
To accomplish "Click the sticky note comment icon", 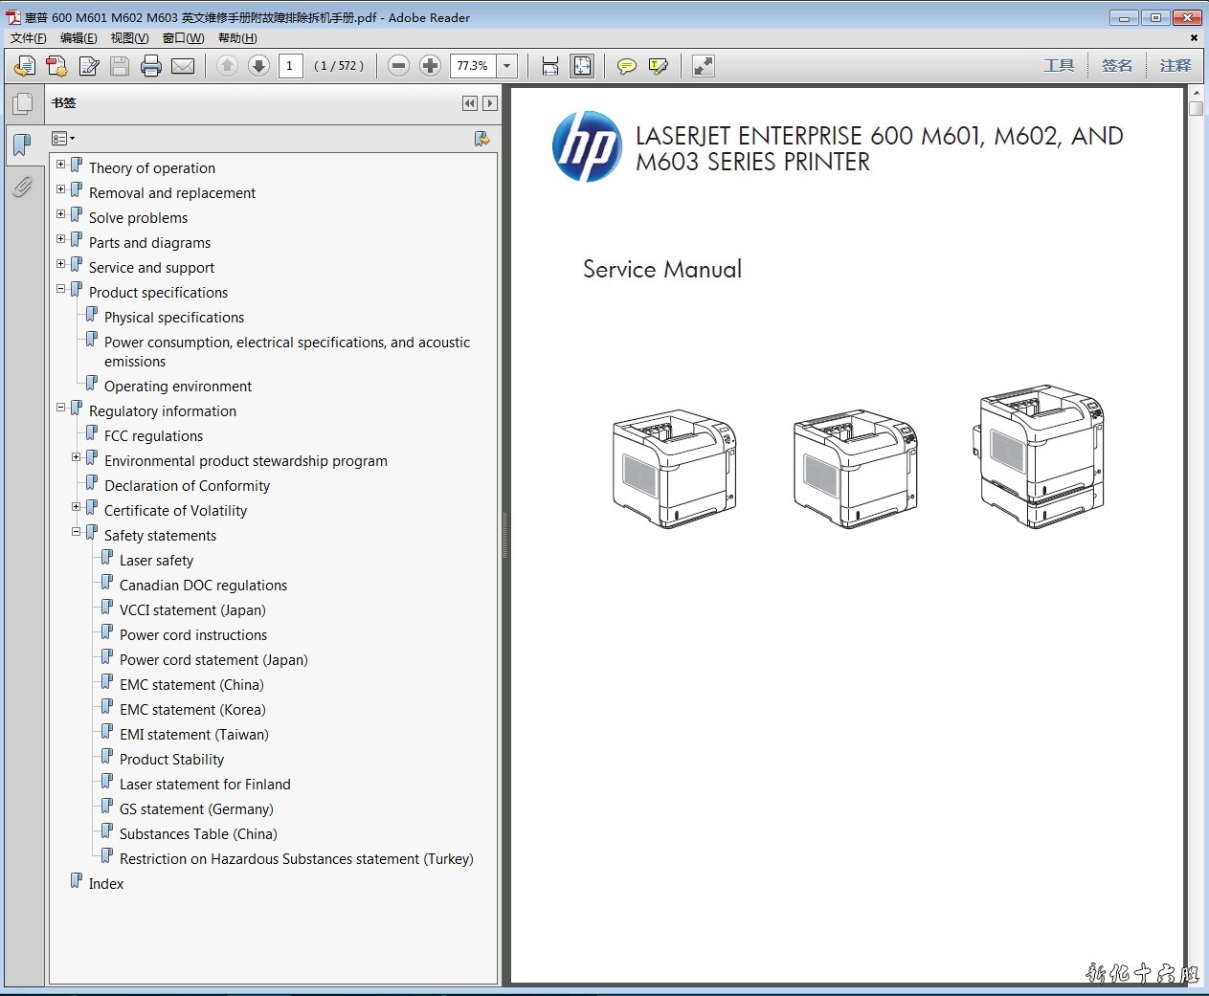I will 626,66.
